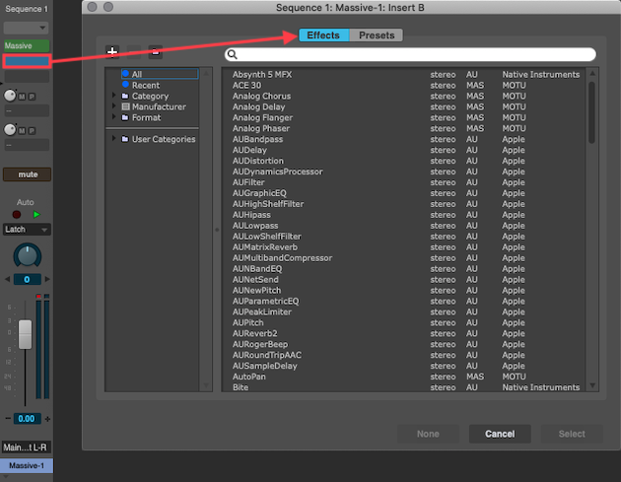Toggle the mute button on the track
The image size is (621, 482).
tap(27, 174)
